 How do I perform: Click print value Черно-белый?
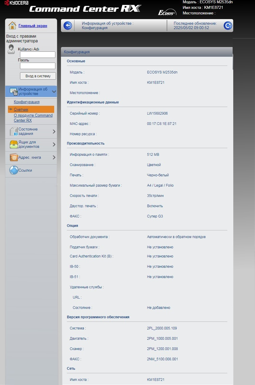pyautogui.click(x=158, y=175)
